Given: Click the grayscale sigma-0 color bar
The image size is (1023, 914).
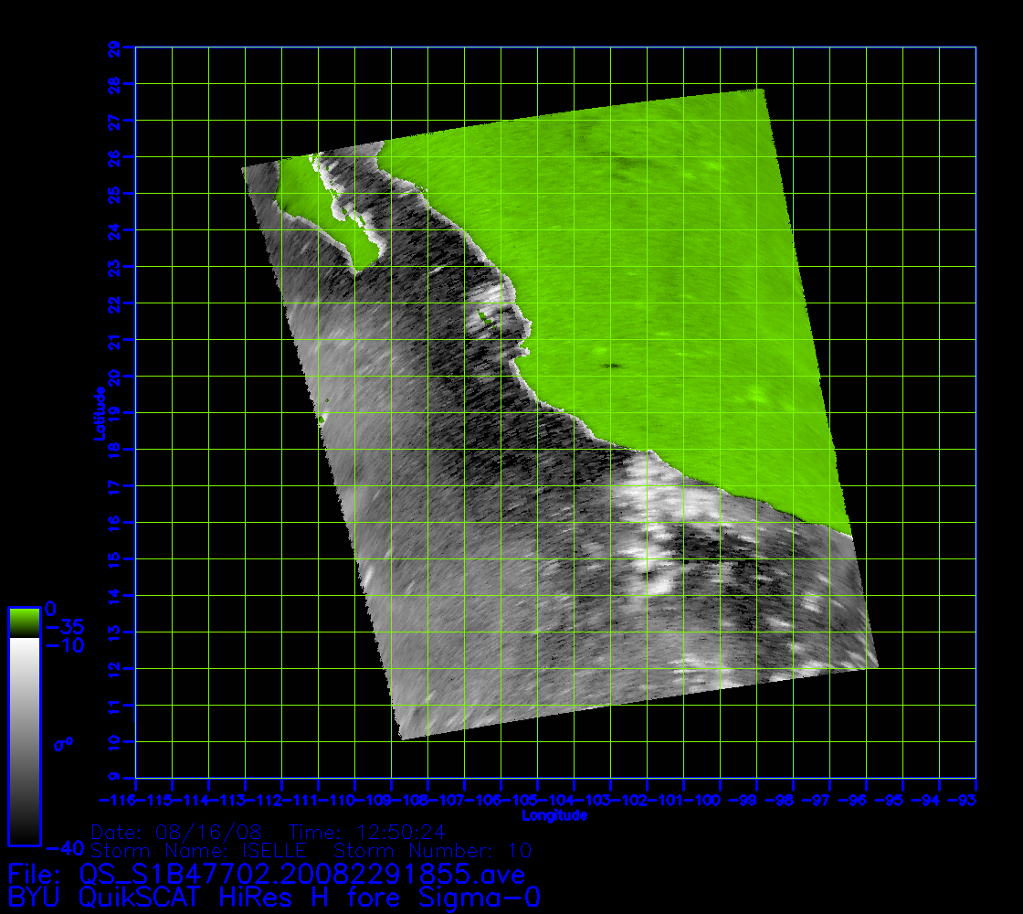Looking at the screenshot, I should [x=24, y=739].
